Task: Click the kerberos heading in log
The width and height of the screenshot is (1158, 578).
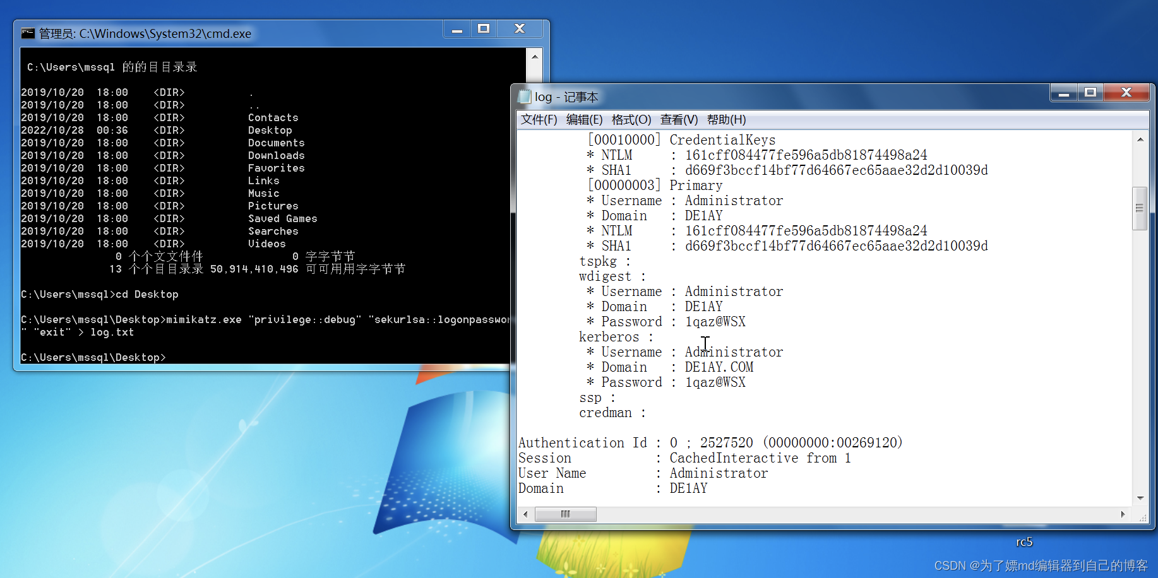Action: click(x=616, y=337)
